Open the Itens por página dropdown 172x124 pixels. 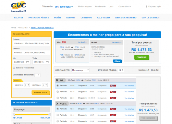121,70
